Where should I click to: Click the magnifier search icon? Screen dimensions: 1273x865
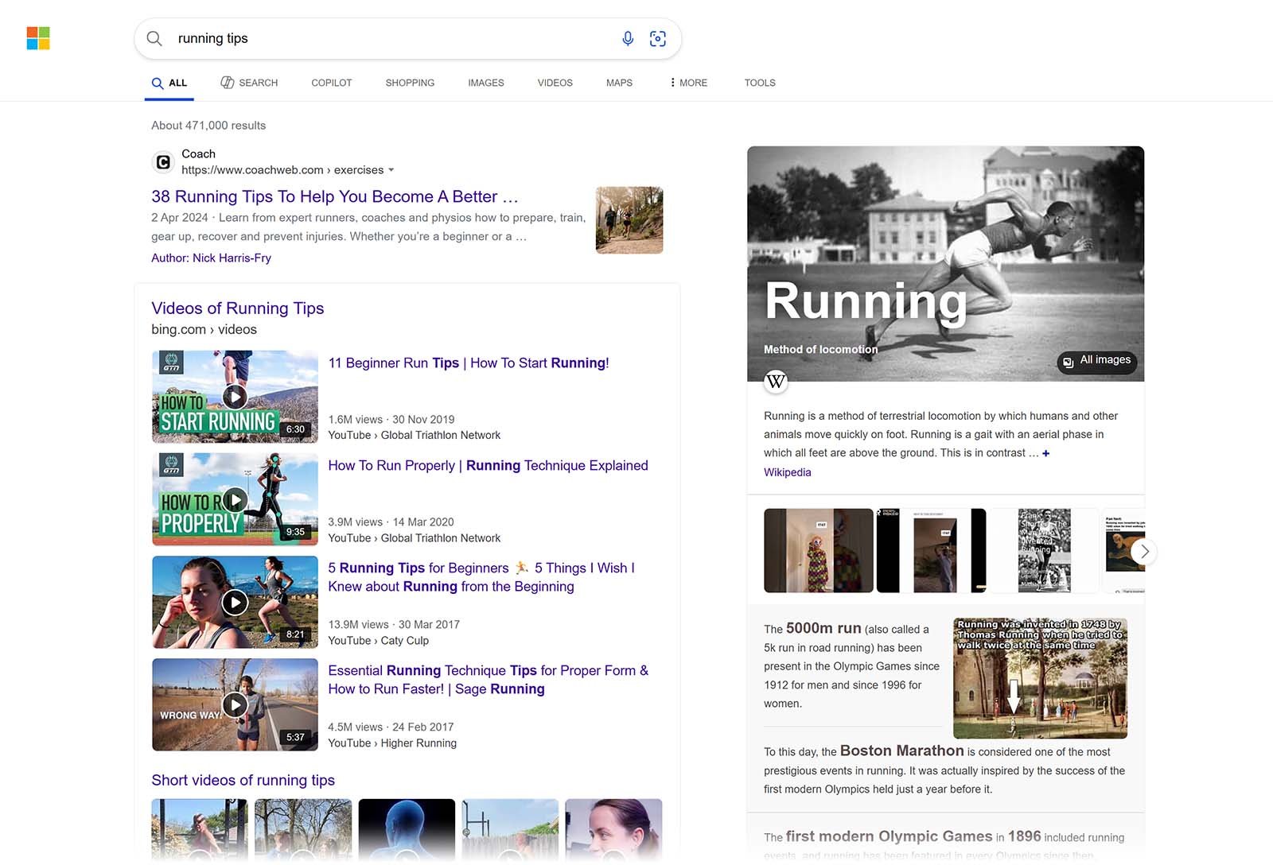point(154,38)
